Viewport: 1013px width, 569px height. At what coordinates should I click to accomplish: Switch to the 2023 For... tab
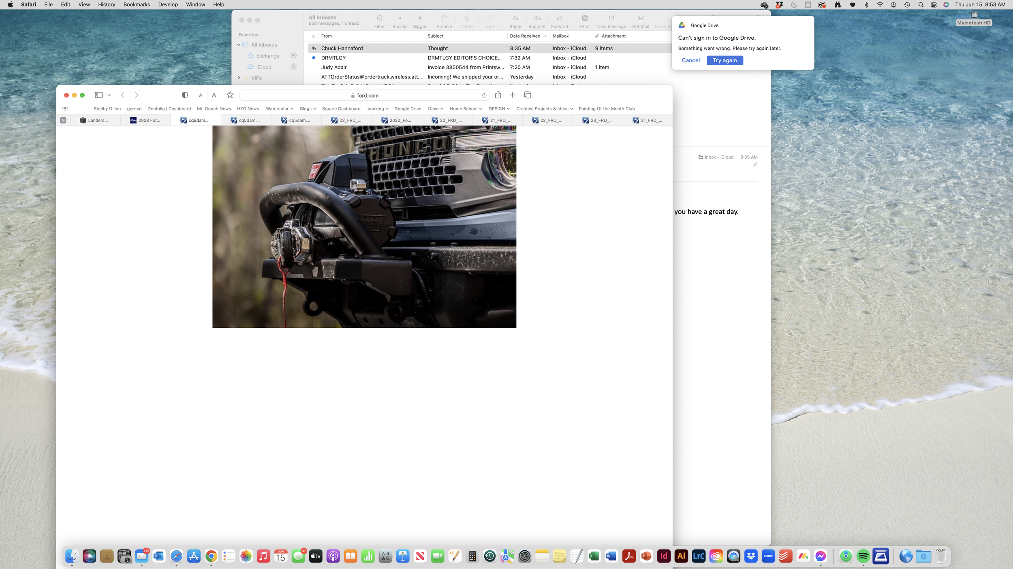point(145,120)
